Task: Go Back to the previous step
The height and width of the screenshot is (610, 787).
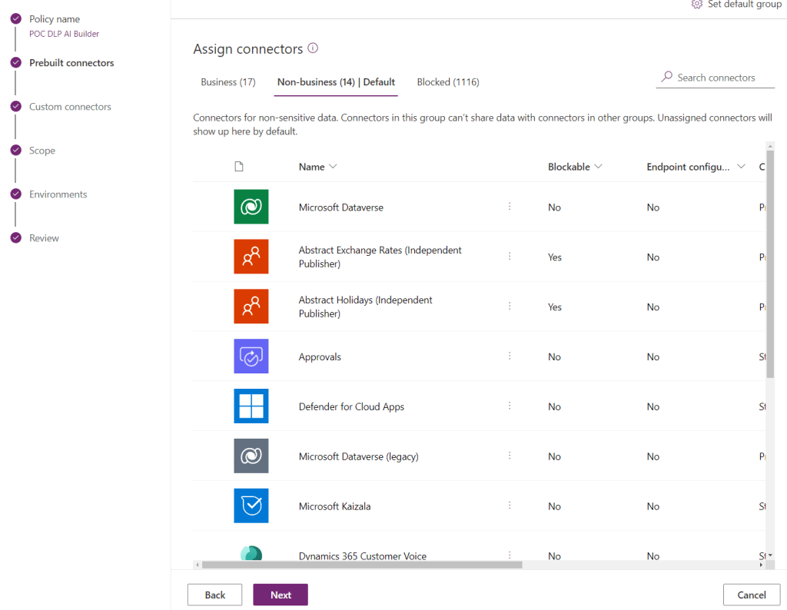Action: (214, 594)
